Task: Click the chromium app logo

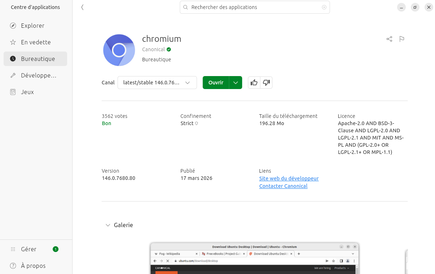Action: tap(119, 50)
